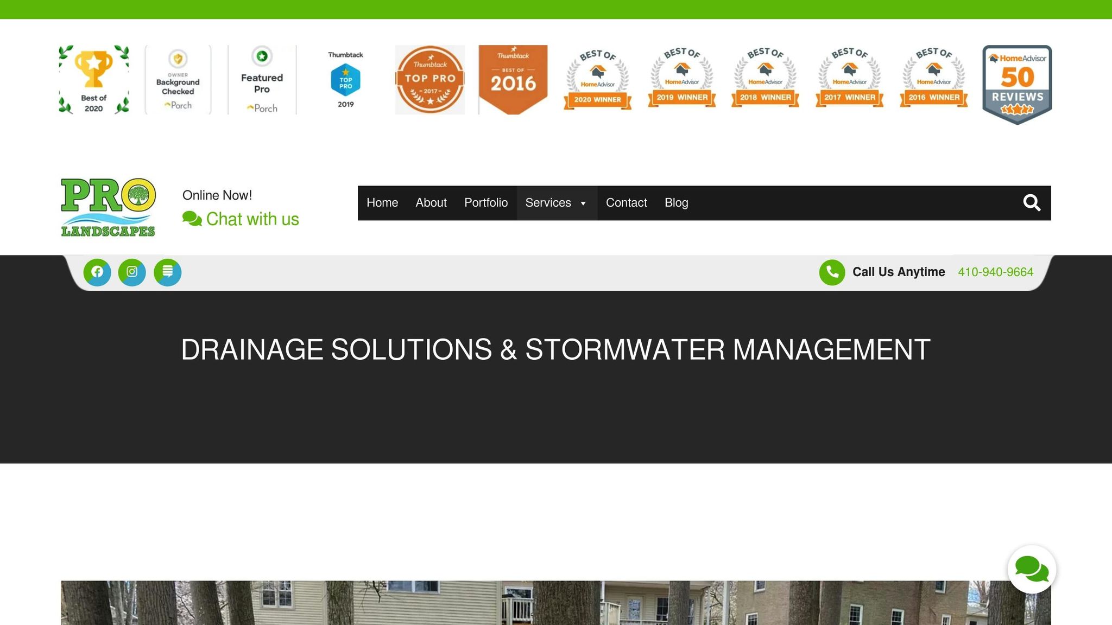The width and height of the screenshot is (1112, 625).
Task: Open the HomeAdvisor 2018 Winner badge
Action: click(x=766, y=79)
